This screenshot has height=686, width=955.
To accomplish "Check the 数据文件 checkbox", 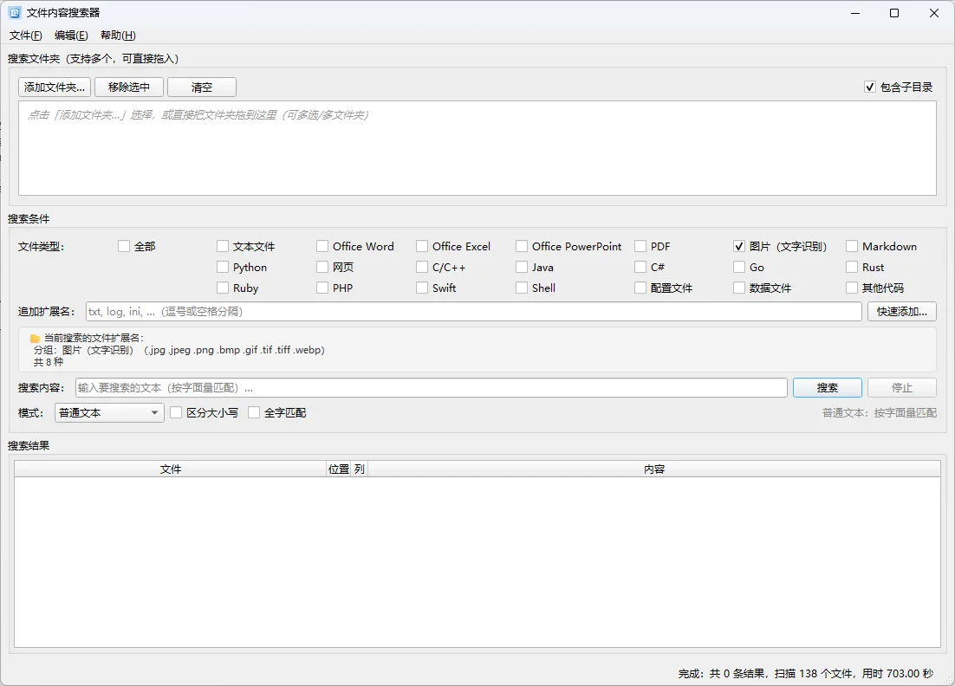I will 739,288.
